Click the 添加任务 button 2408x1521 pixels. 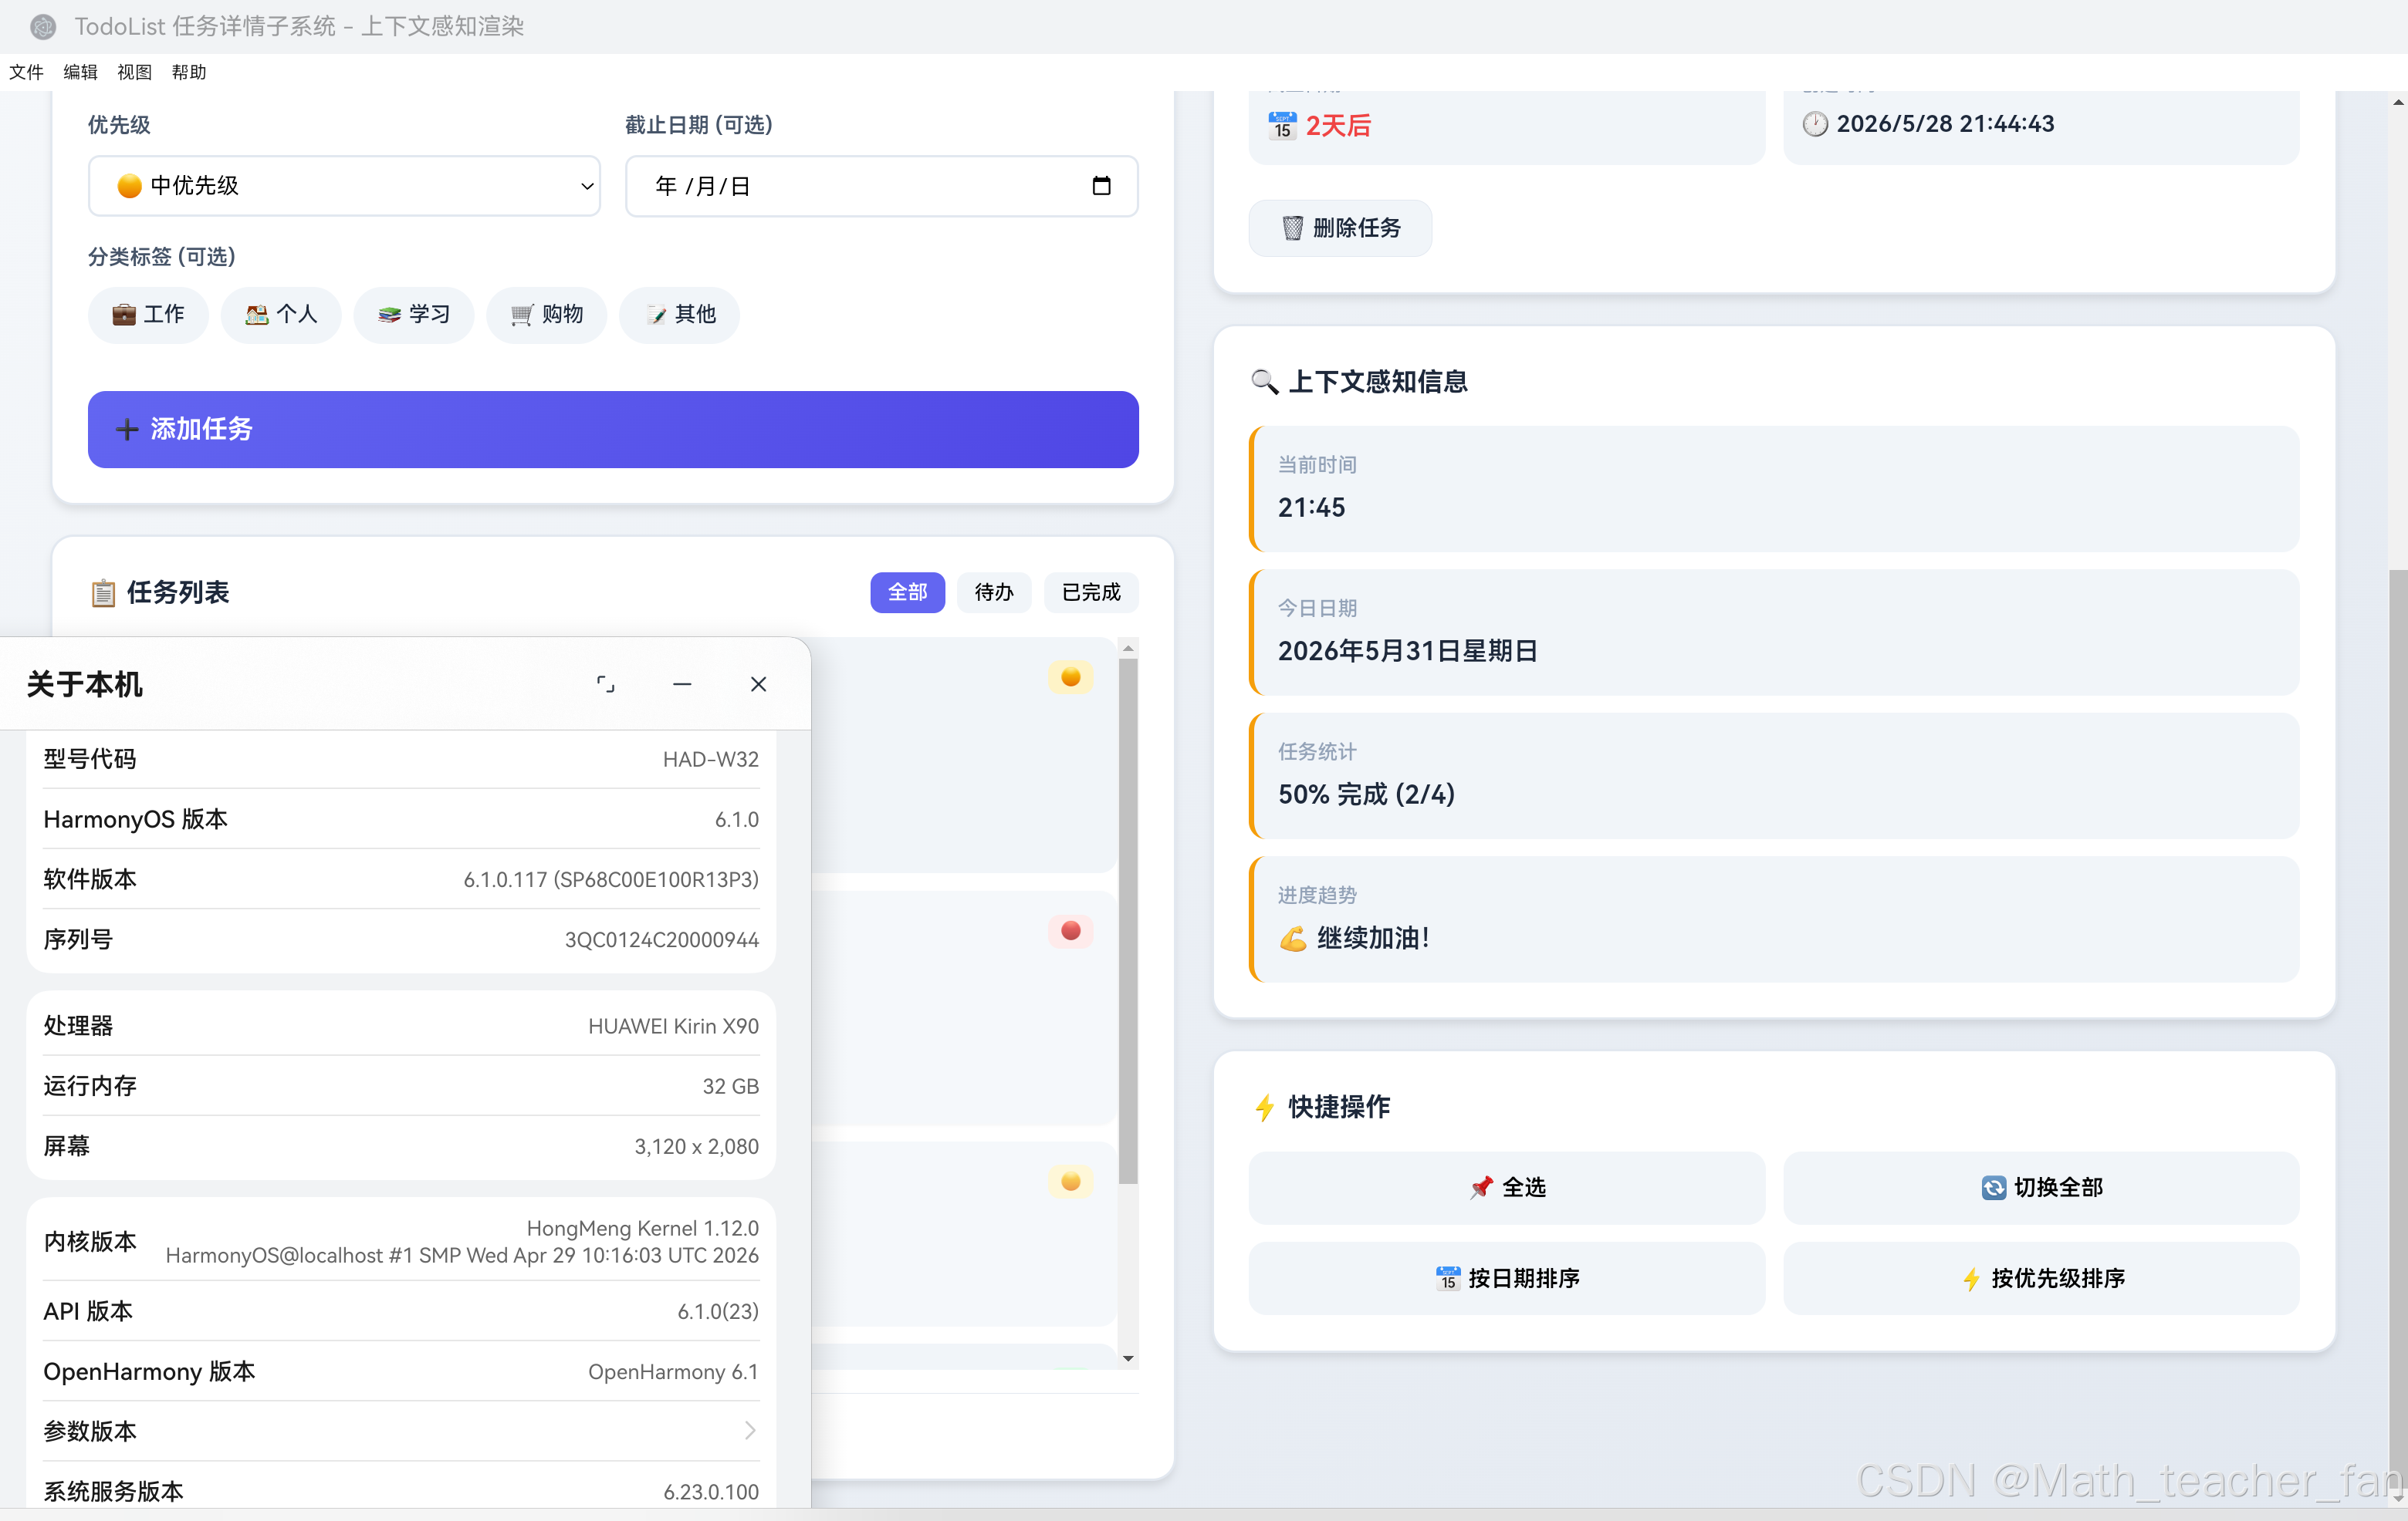(613, 430)
